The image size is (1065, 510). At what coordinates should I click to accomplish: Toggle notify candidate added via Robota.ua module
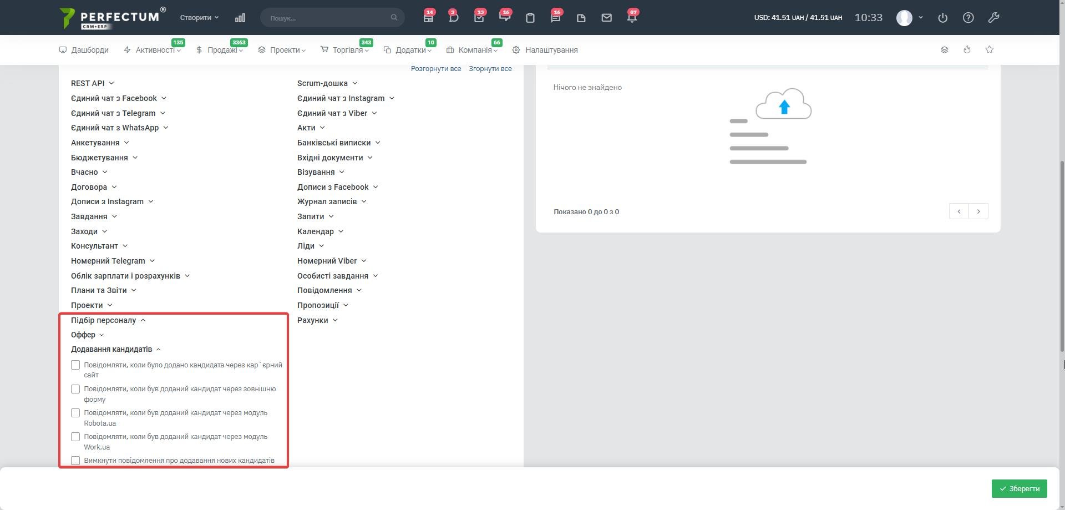pos(75,413)
